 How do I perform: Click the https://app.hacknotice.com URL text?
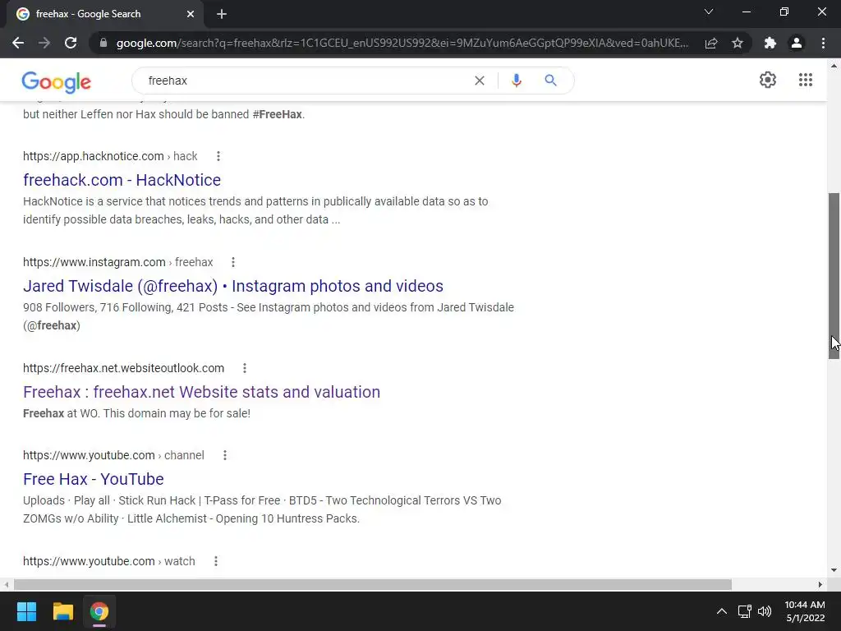[94, 156]
